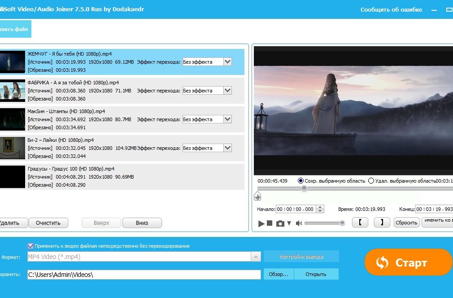Click the video preview frame
The image size is (453, 298).
click(353, 110)
